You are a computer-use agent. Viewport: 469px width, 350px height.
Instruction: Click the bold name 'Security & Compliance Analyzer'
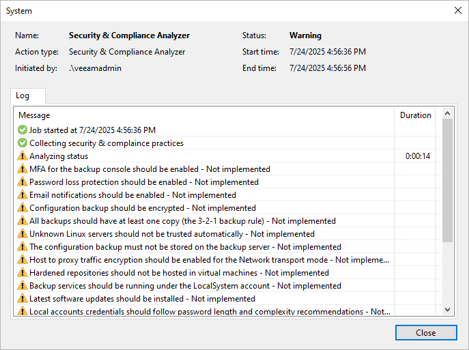pyautogui.click(x=129, y=35)
